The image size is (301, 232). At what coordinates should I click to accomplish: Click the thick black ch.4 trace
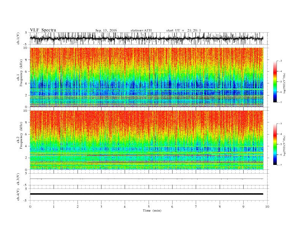146,194
